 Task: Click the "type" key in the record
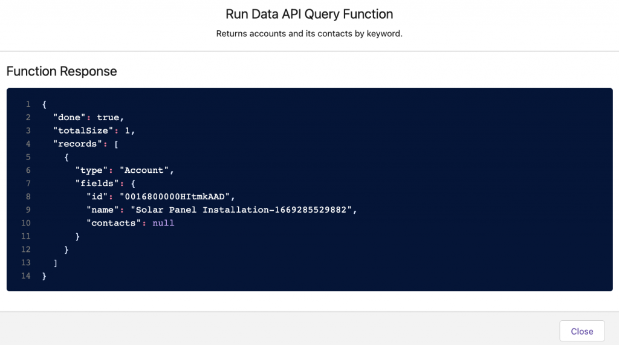tap(91, 170)
